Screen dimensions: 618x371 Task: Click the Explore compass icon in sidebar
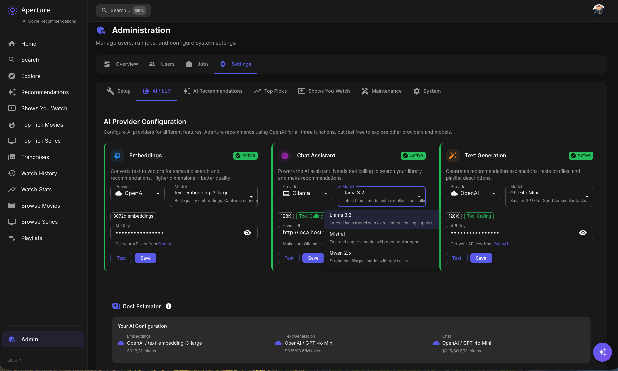pyautogui.click(x=12, y=76)
